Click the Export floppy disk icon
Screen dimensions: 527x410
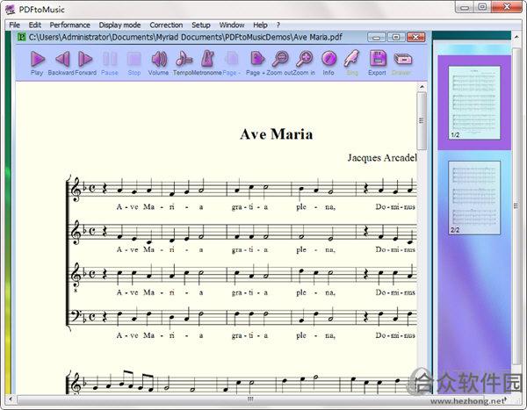(x=378, y=59)
